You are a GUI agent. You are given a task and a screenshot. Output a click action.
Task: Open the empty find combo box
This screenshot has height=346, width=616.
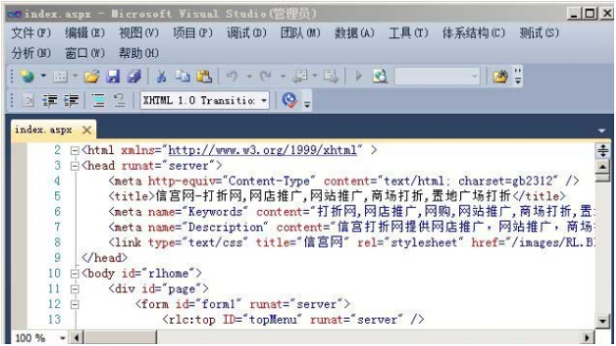click(437, 76)
